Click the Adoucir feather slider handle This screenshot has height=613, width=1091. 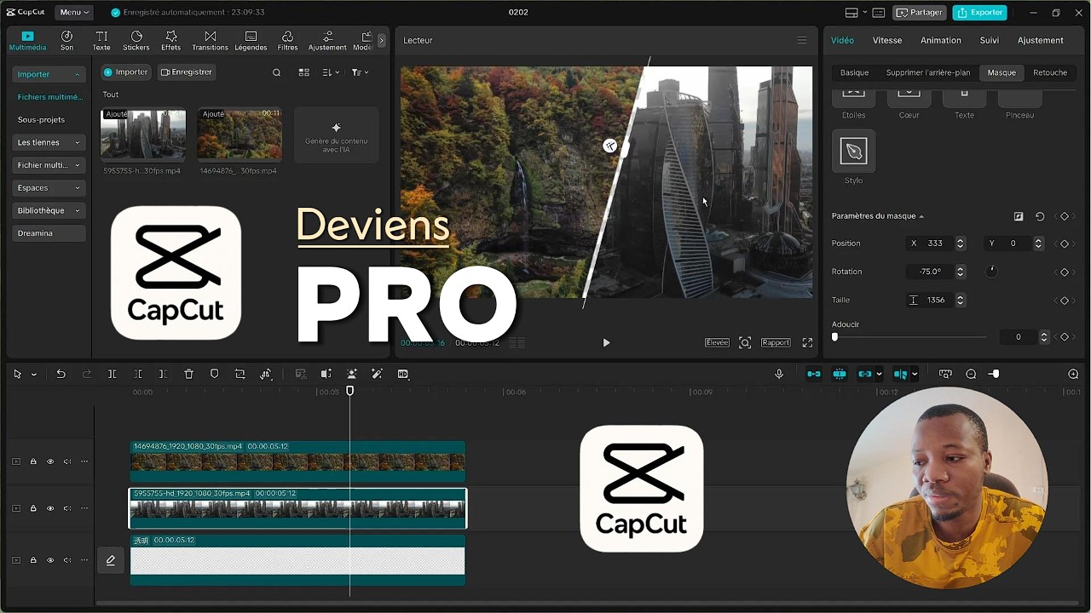(834, 337)
